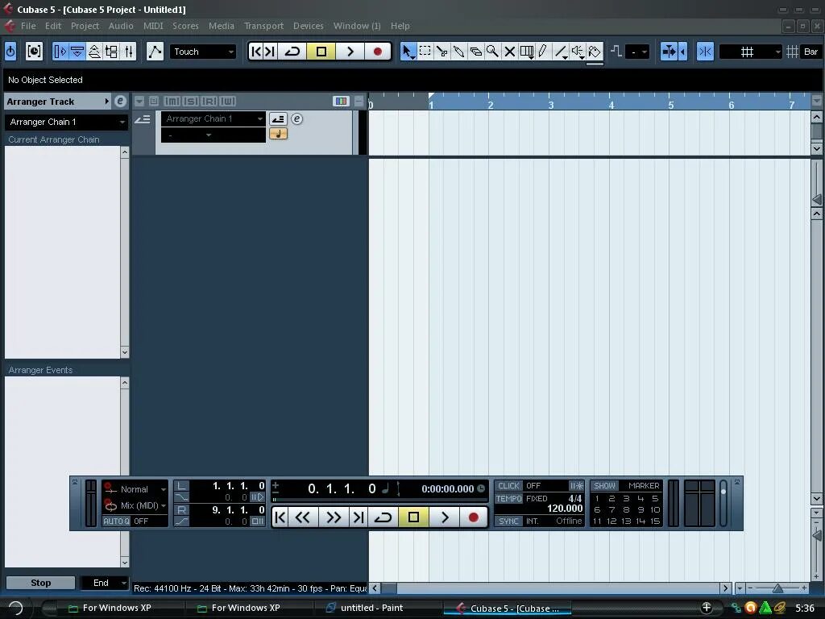Open the MIDI menu
The image size is (825, 619).
[x=153, y=26]
